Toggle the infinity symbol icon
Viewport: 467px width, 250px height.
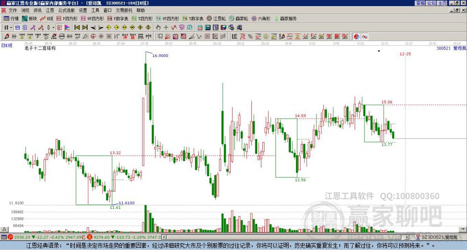coord(364,36)
